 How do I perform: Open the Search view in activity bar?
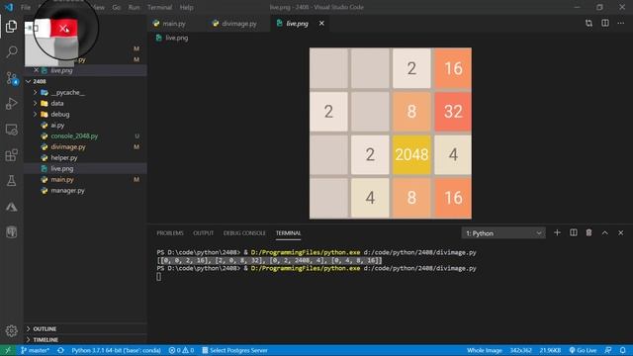[11, 51]
